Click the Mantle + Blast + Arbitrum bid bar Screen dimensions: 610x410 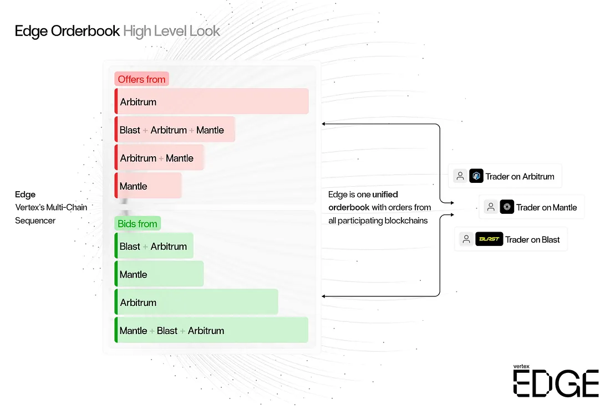pyautogui.click(x=211, y=330)
